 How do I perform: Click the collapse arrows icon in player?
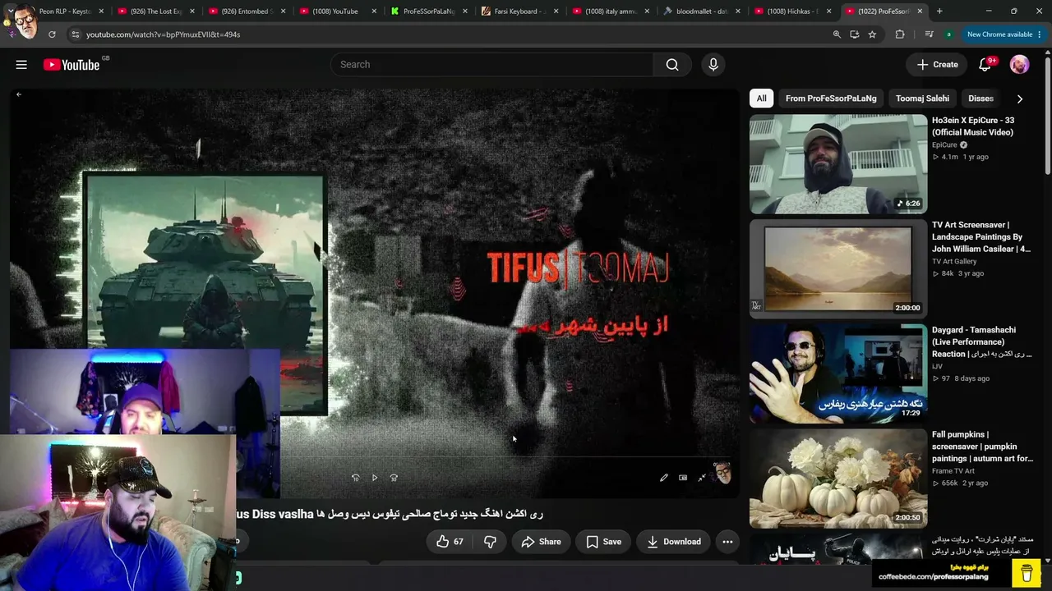(702, 478)
